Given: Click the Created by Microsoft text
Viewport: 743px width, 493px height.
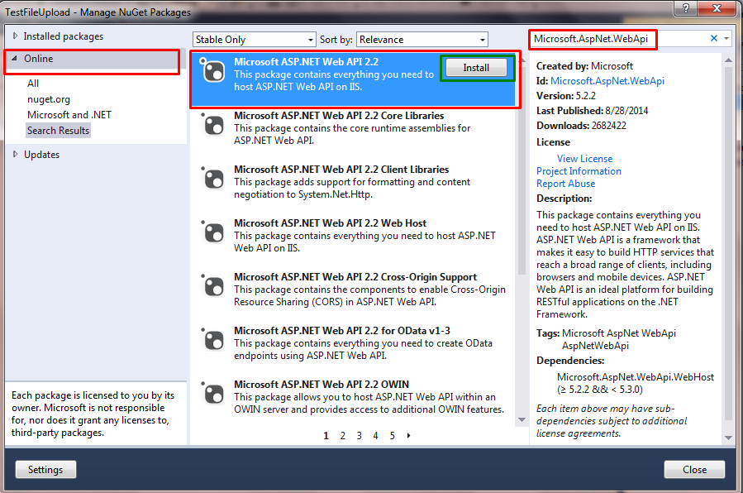Looking at the screenshot, I should tap(584, 66).
